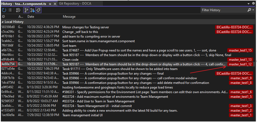Click the list view options icon
The height and width of the screenshot is (122, 257).
tap(10, 10)
